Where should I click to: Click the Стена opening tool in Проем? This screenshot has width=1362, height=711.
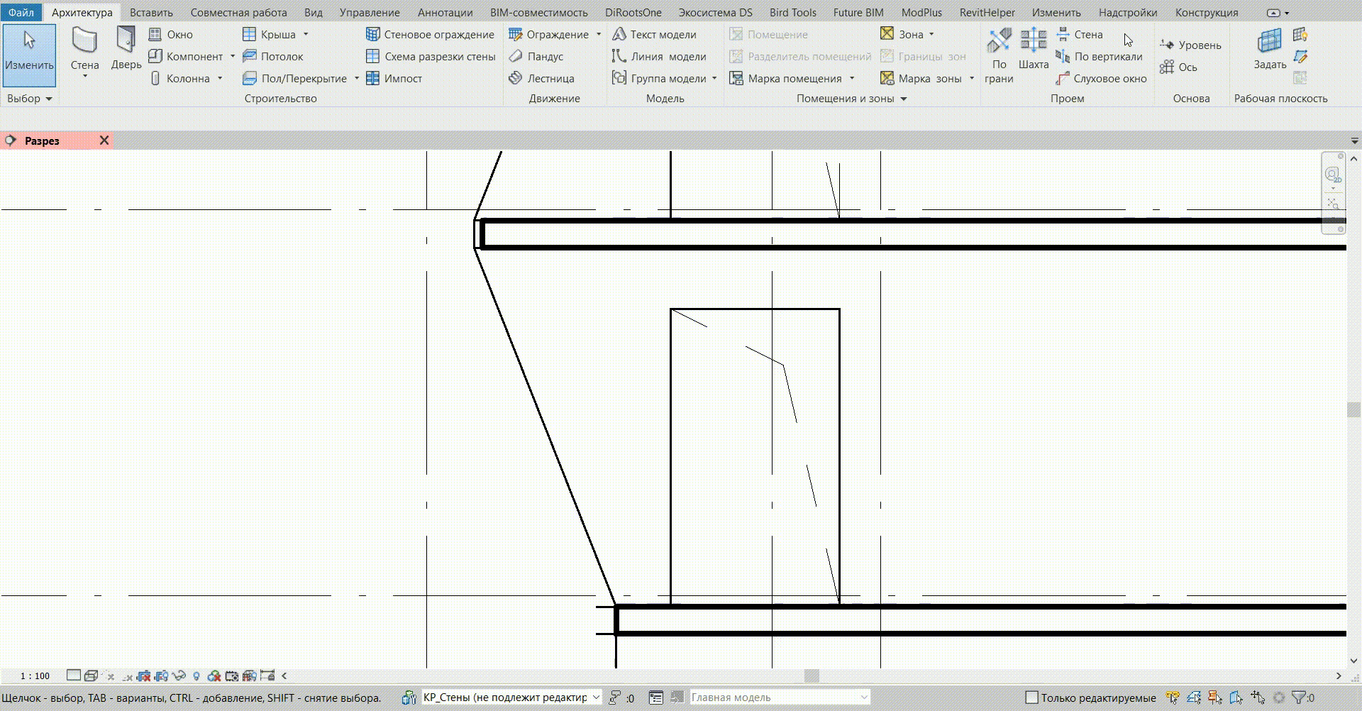pos(1080,34)
